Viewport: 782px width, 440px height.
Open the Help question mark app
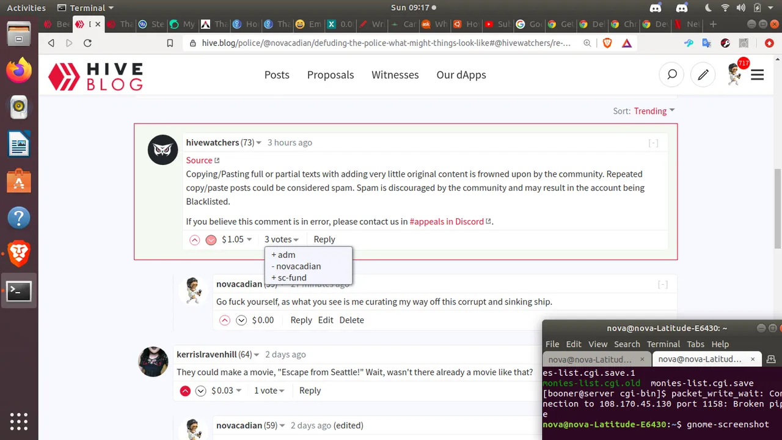point(19,218)
